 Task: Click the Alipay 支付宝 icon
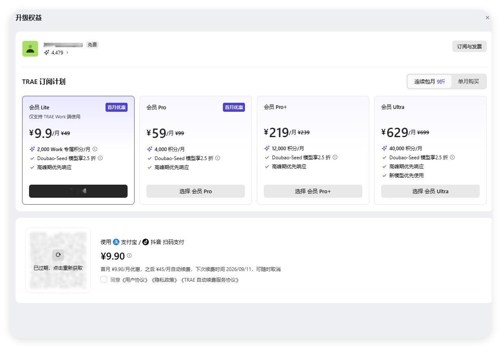(x=116, y=242)
